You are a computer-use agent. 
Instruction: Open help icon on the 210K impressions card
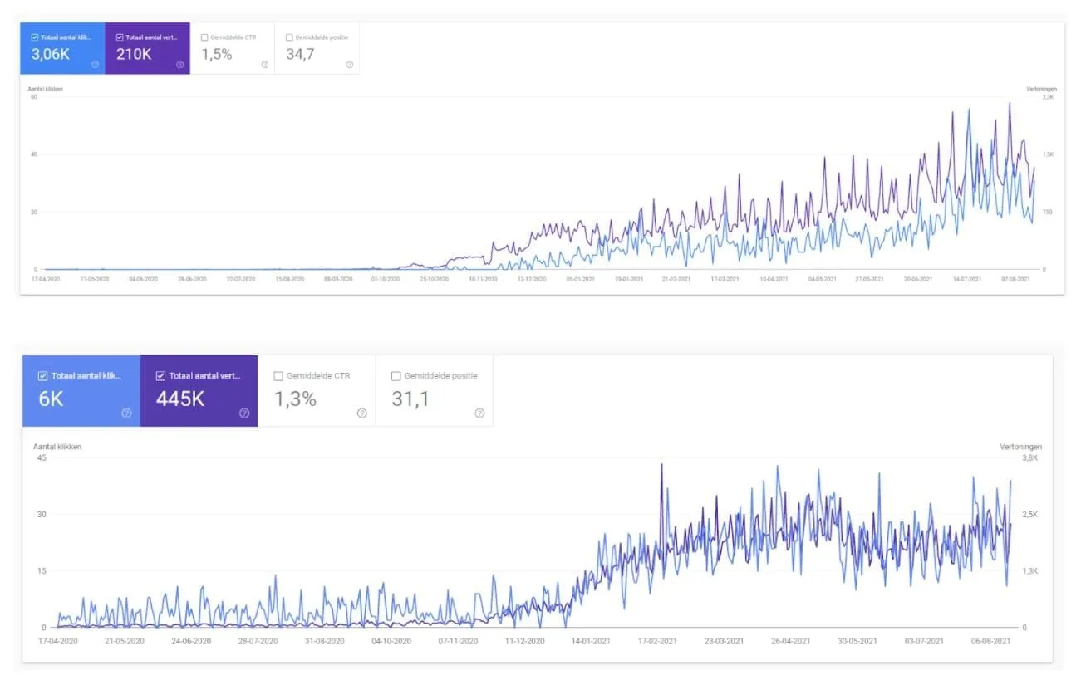click(x=179, y=65)
